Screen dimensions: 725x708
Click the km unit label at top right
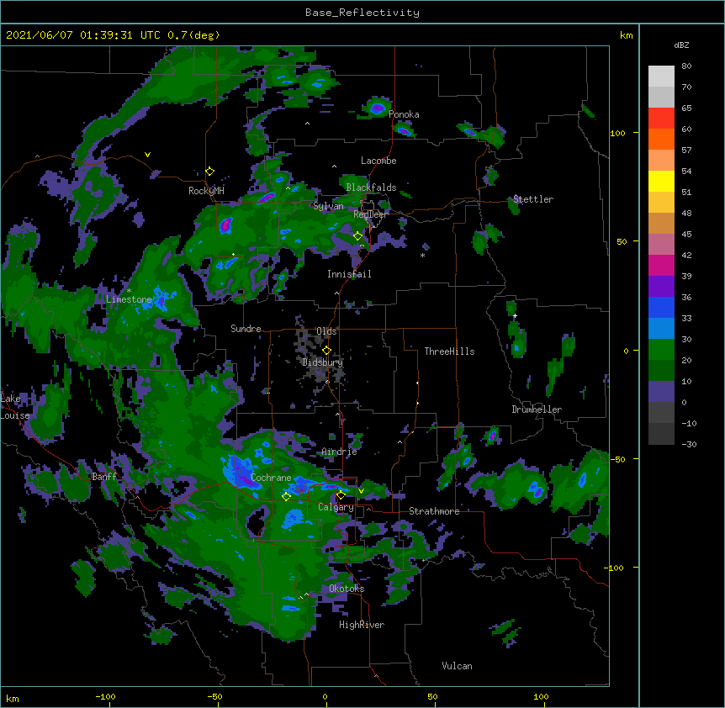[x=626, y=35]
